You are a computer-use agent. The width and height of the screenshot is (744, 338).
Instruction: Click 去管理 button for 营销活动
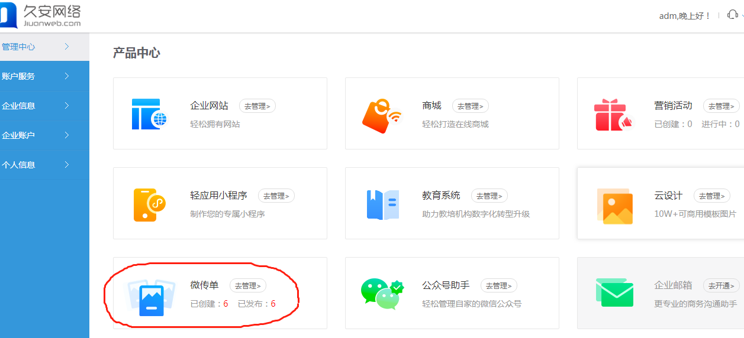(722, 106)
